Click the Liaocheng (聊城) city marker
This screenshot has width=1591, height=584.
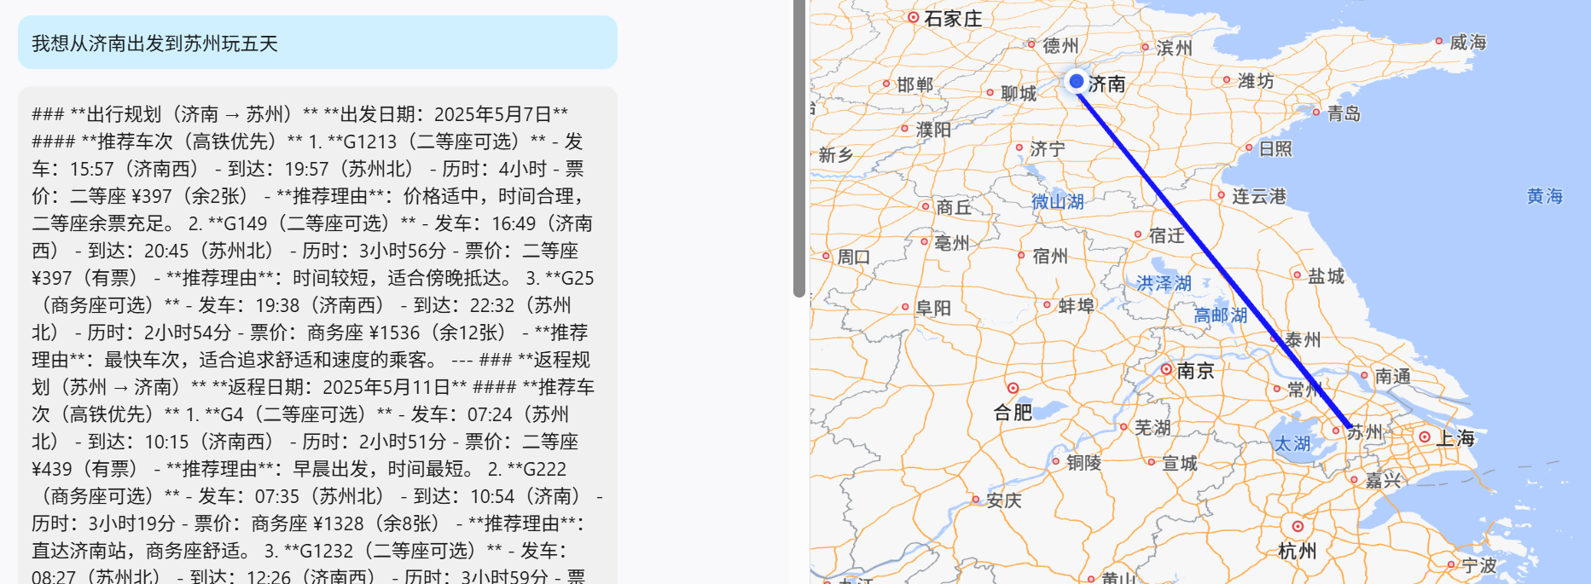990,92
